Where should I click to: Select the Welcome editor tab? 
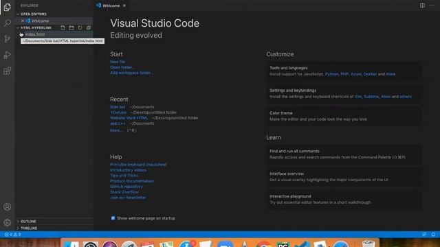coord(111,5)
